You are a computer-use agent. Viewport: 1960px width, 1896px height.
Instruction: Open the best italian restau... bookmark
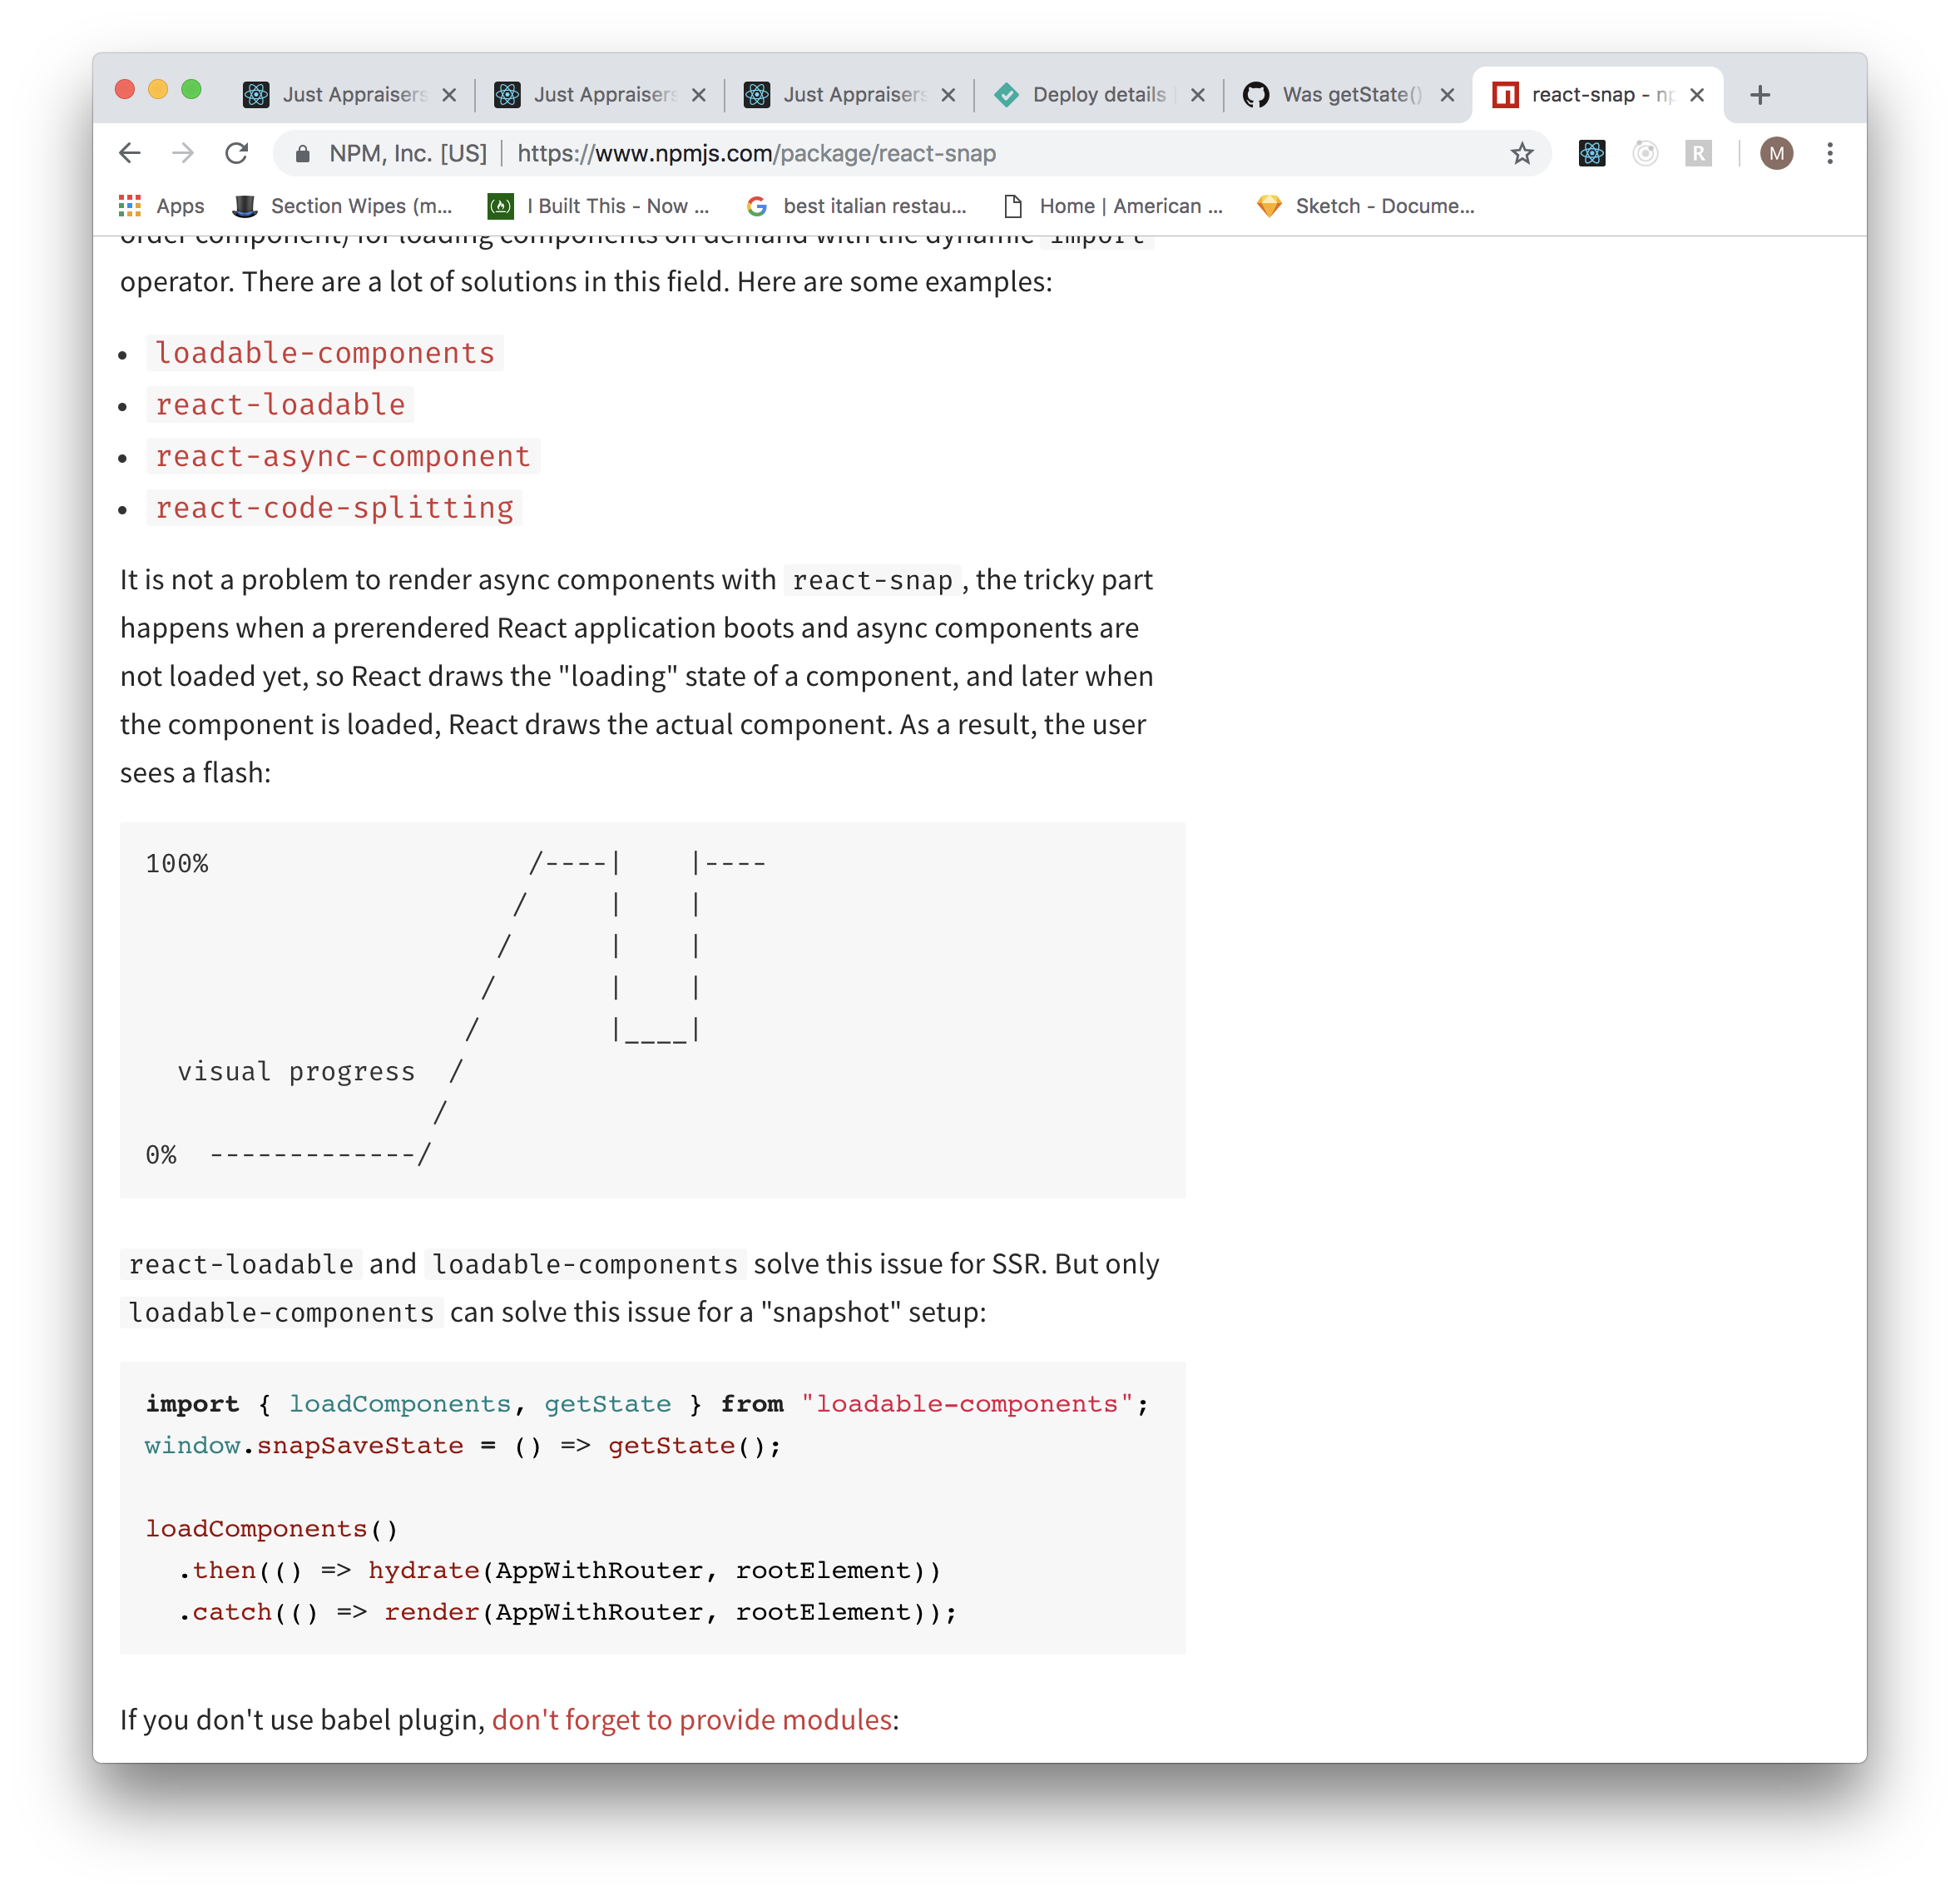pyautogui.click(x=856, y=206)
